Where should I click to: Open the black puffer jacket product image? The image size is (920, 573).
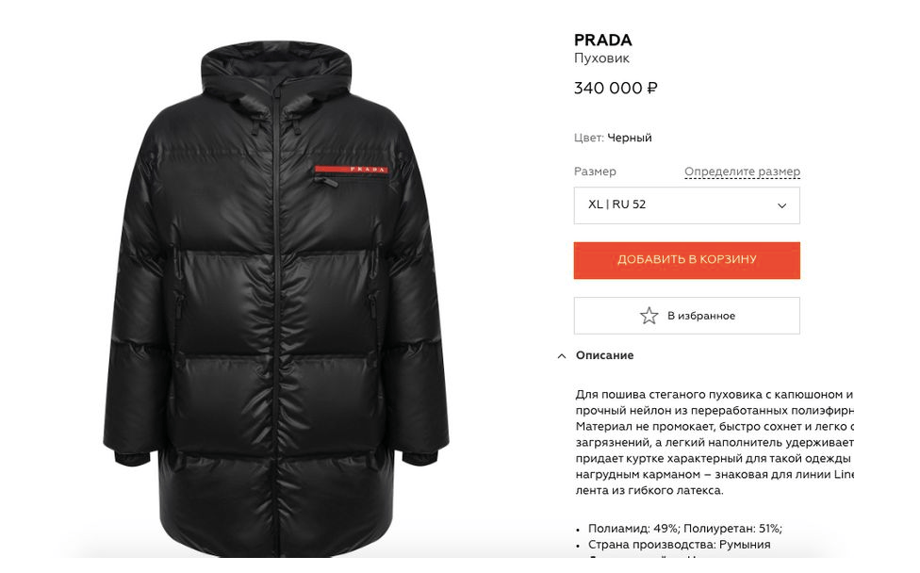point(276,299)
